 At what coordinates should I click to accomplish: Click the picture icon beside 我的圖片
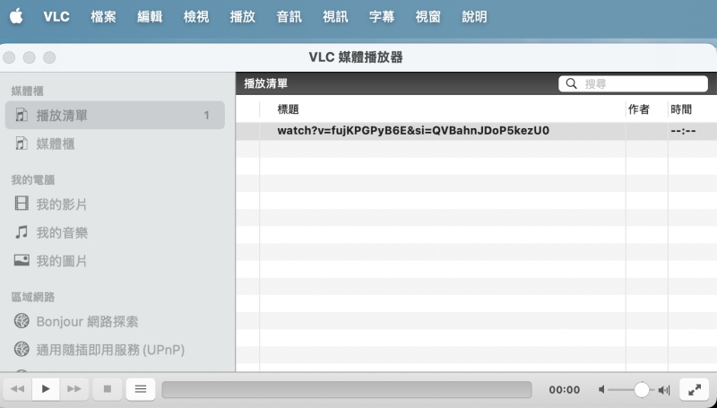coord(22,260)
